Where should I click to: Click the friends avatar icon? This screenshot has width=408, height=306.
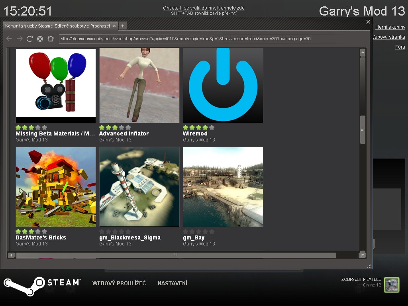click(x=391, y=285)
